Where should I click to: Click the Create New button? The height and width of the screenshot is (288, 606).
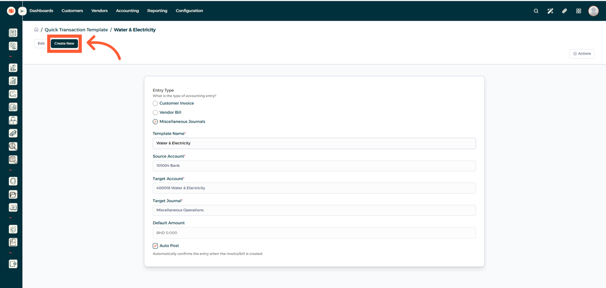pos(64,44)
